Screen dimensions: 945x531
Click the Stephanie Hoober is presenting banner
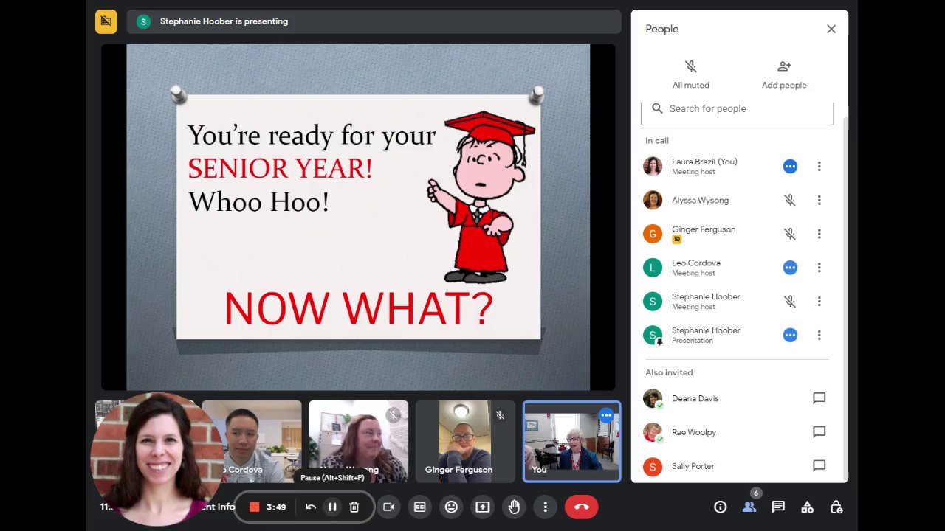tap(374, 21)
